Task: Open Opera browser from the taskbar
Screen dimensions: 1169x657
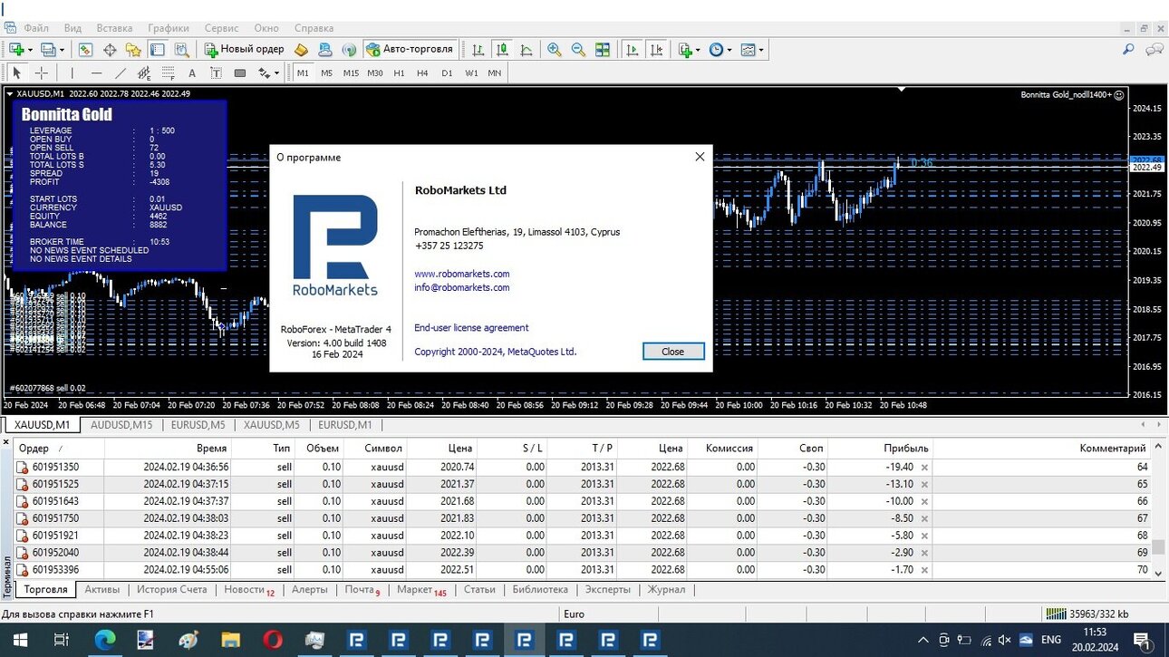Action: tap(273, 640)
